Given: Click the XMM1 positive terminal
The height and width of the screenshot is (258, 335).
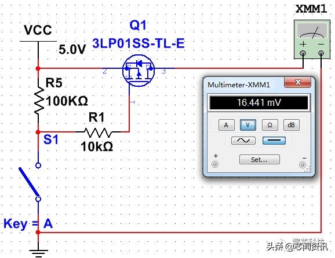Looking at the screenshot, I should point(303,53).
